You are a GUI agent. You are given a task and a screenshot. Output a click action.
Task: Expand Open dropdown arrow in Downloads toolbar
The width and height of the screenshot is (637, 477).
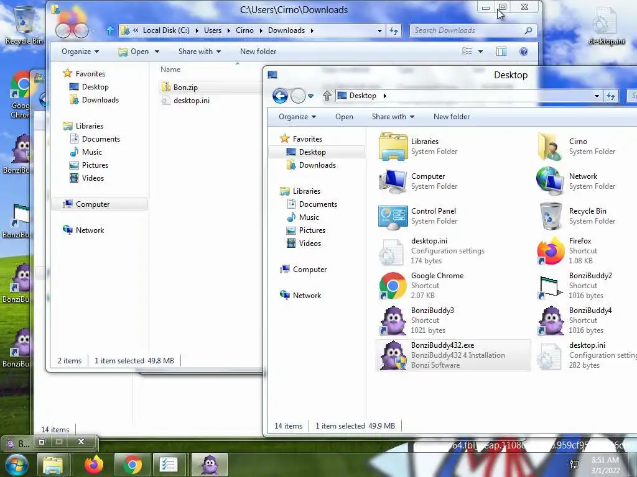[x=157, y=52]
